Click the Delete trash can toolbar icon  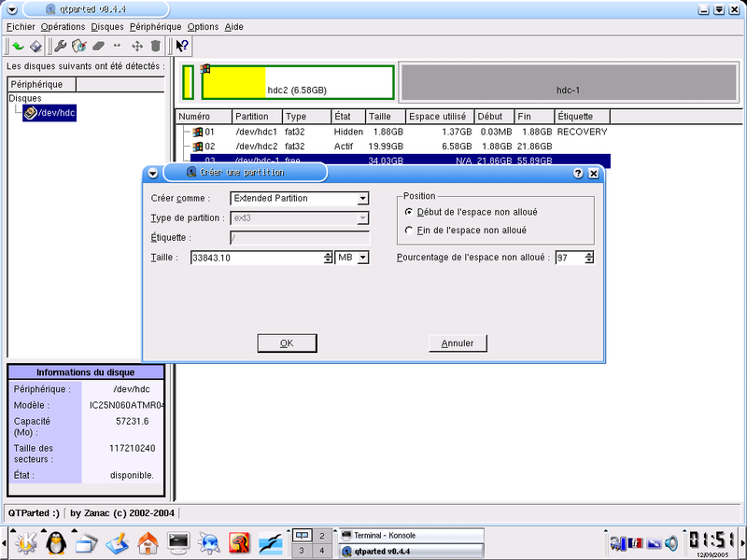click(155, 46)
